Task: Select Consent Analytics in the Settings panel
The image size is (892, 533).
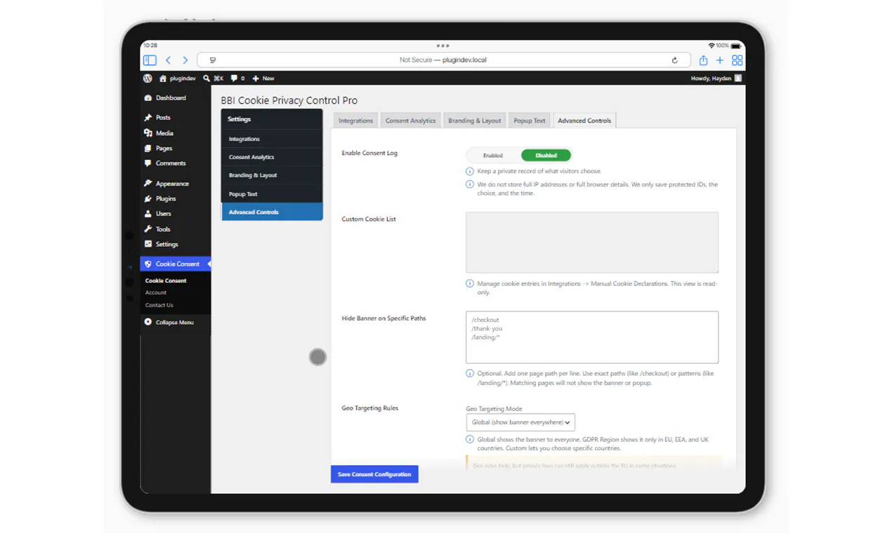Action: click(x=272, y=157)
